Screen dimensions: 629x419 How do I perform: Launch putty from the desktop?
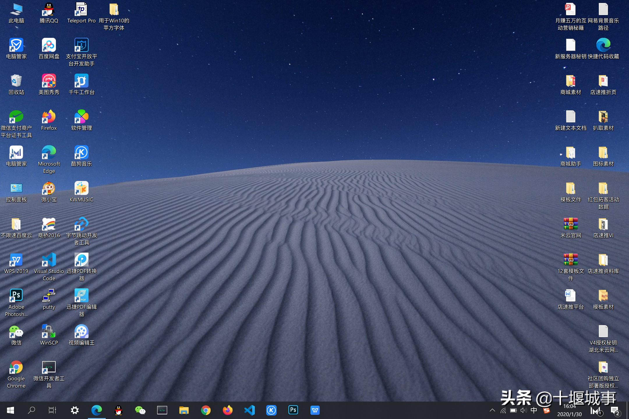click(x=49, y=295)
